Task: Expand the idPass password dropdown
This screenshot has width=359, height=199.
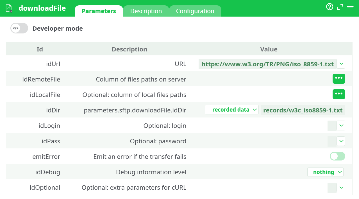Action: coord(342,141)
